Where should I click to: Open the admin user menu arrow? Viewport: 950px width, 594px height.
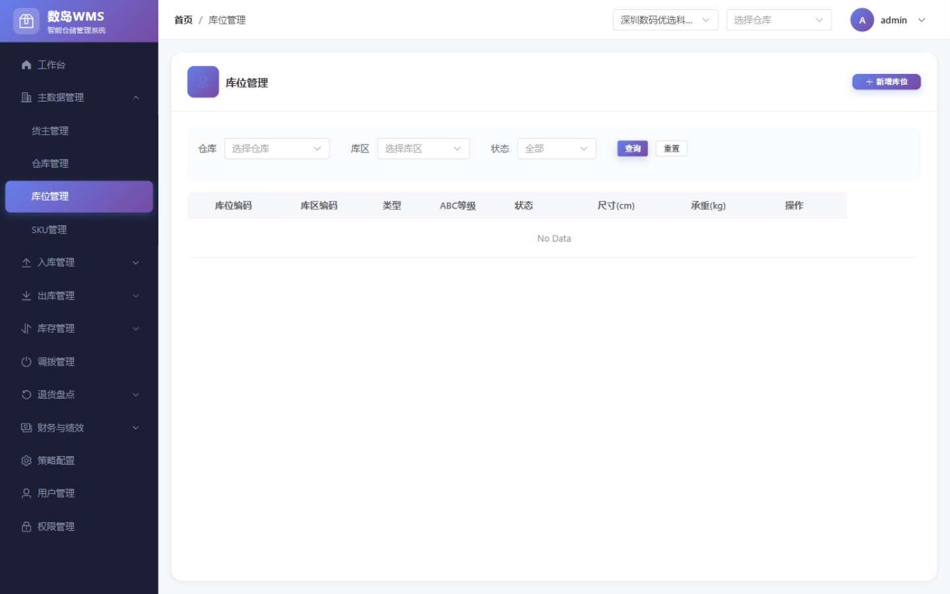[x=922, y=20]
